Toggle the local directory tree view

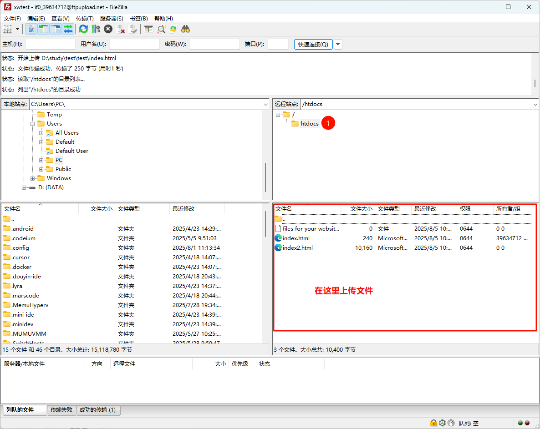[x=43, y=29]
